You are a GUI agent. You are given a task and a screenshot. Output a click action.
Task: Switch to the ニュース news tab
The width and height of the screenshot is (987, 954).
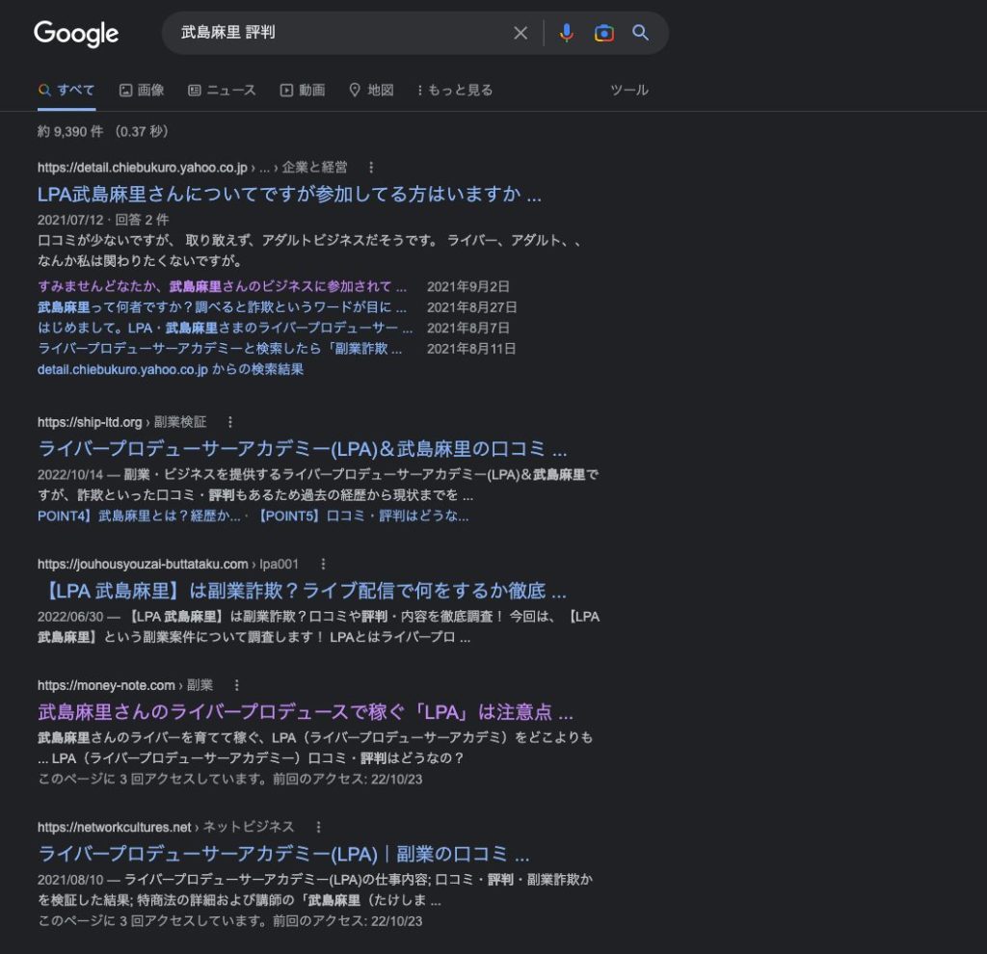(222, 90)
